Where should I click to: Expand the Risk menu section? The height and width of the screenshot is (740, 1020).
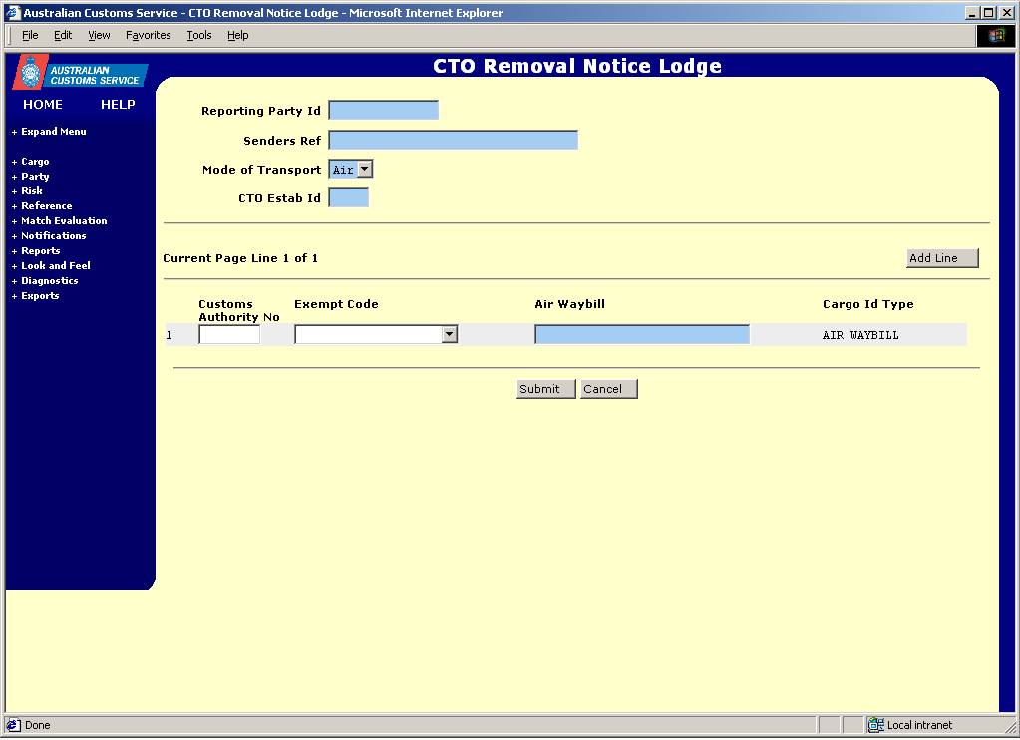27,191
